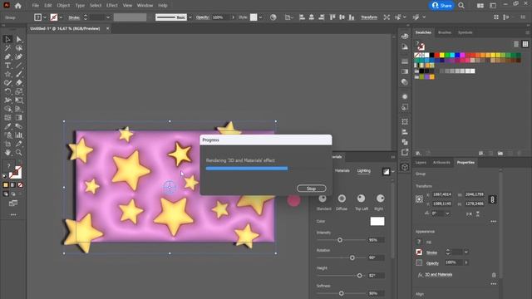Click the Stroke link in Appearance
The image size is (532, 299).
pyautogui.click(x=431, y=252)
